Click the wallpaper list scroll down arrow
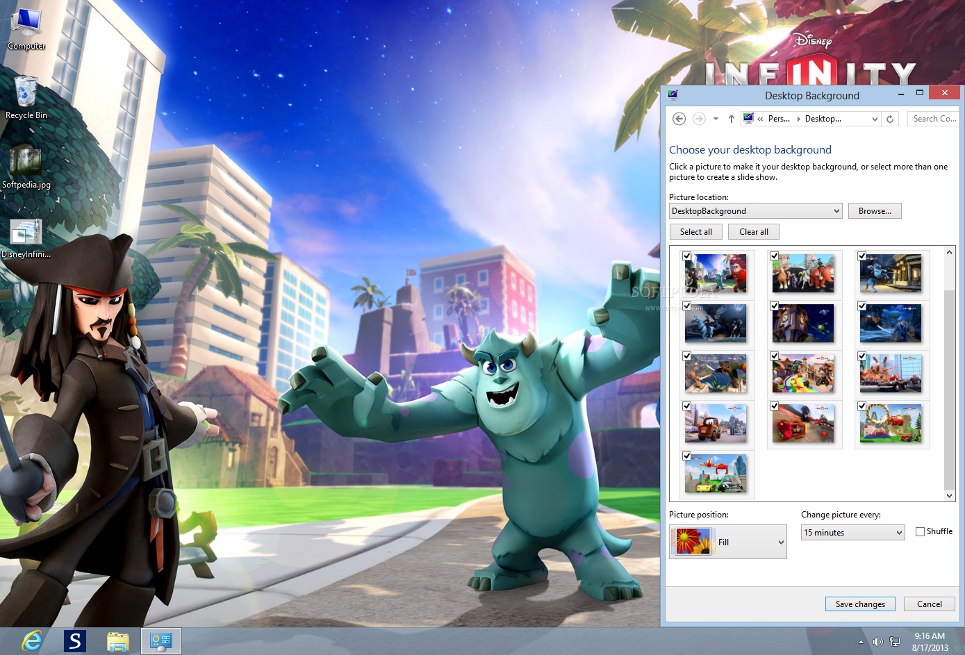The height and width of the screenshot is (655, 965). click(950, 495)
